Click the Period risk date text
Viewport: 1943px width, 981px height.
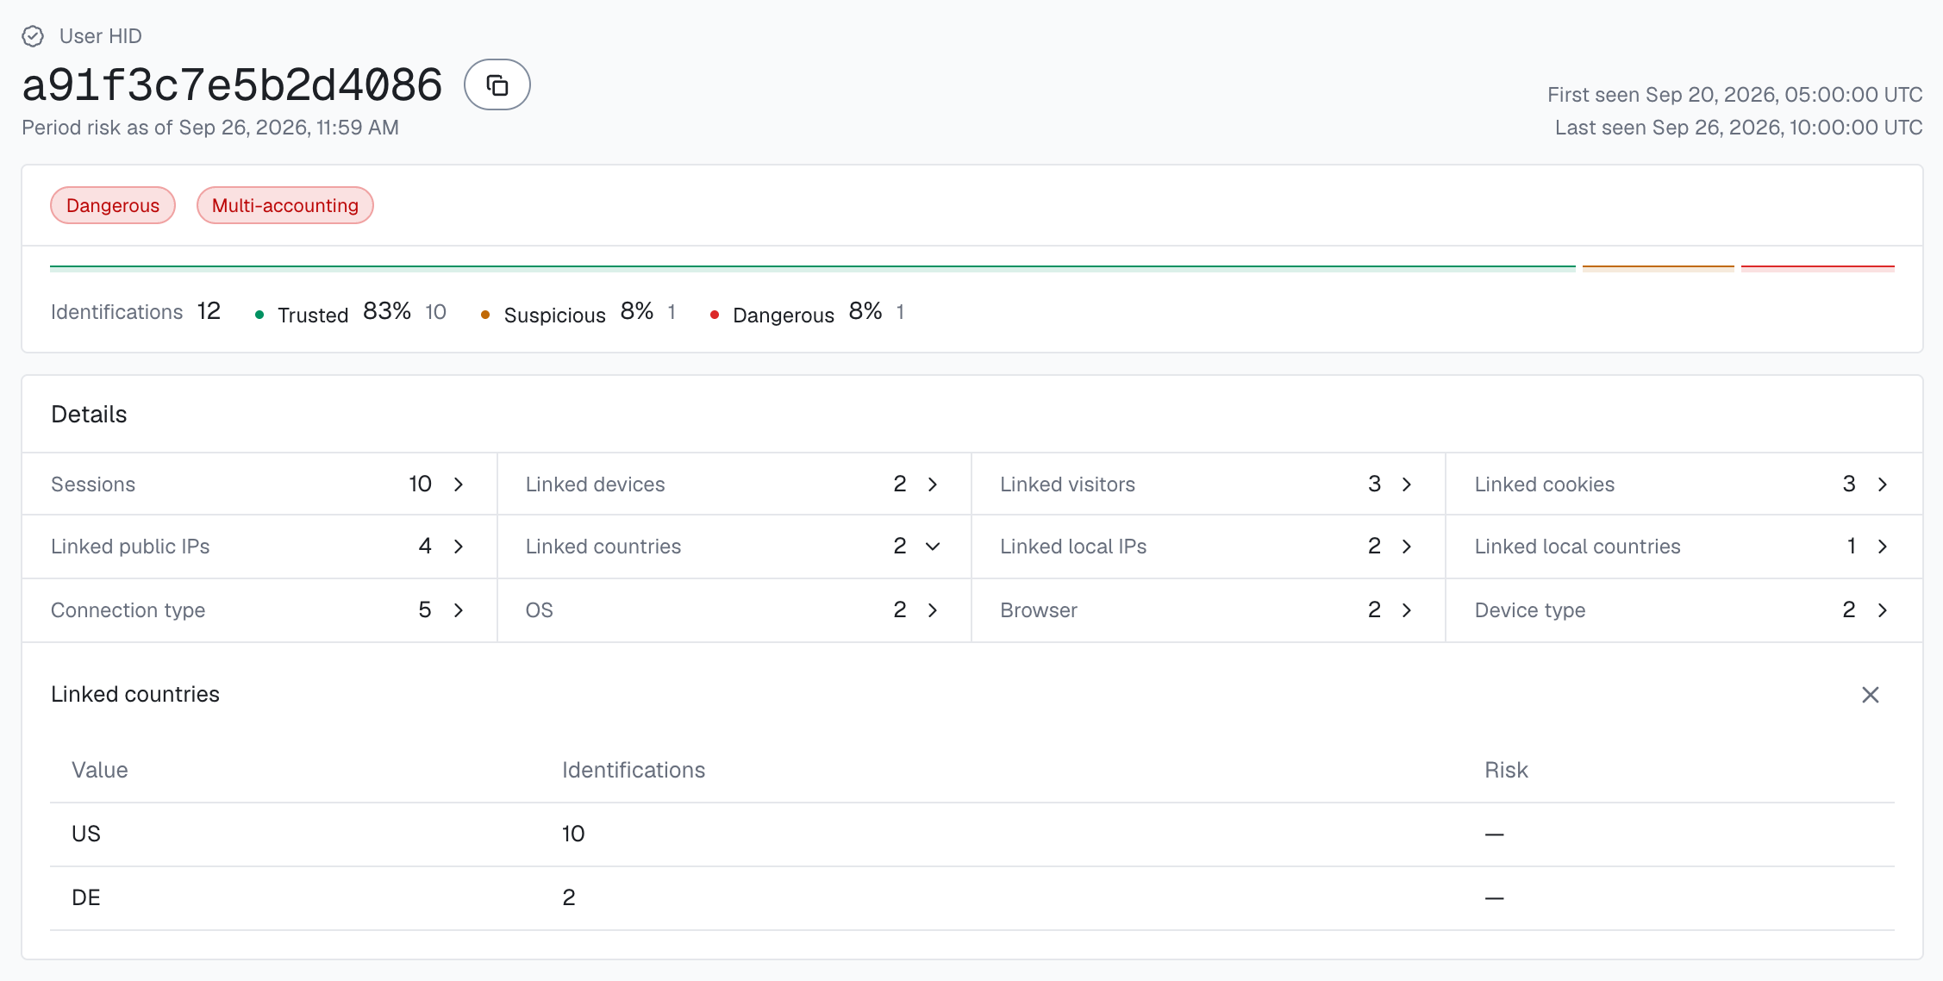210,128
